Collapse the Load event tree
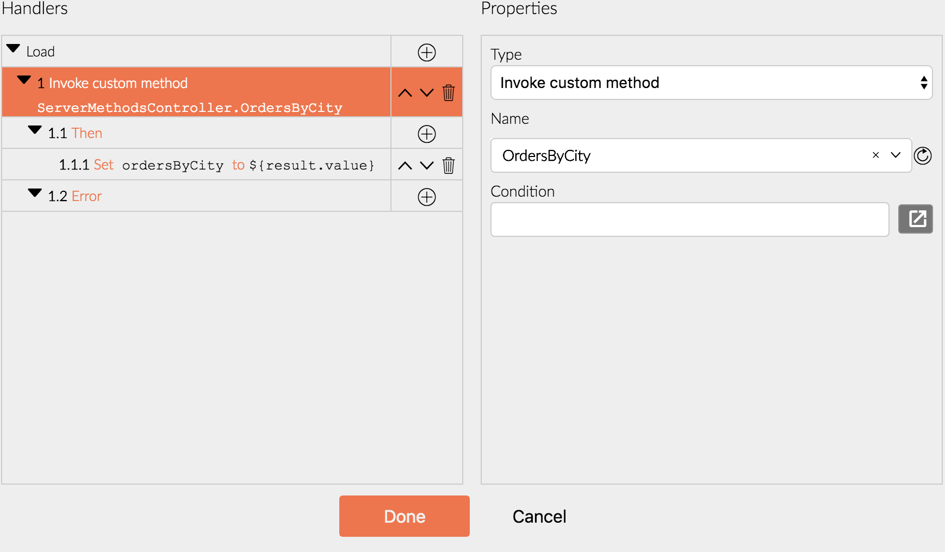The height and width of the screenshot is (552, 945). (14, 49)
